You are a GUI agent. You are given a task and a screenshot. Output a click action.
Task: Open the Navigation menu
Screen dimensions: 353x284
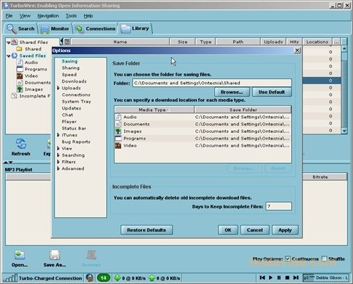(x=48, y=16)
